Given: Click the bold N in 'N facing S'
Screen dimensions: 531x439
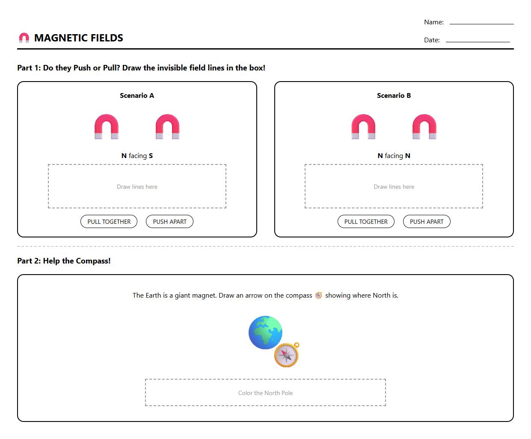Looking at the screenshot, I should (123, 155).
